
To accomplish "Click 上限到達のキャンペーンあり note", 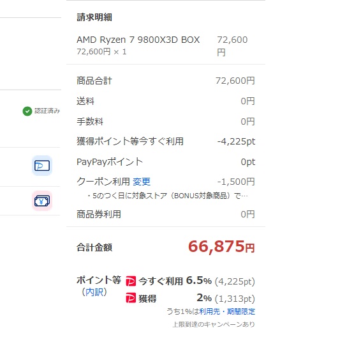I will click(214, 324).
